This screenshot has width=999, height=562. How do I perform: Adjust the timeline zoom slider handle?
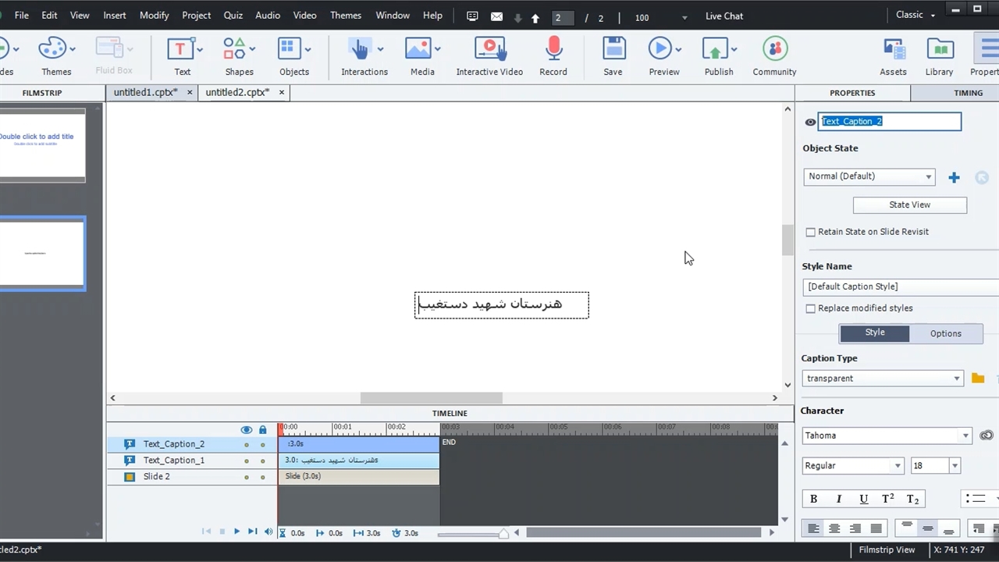coord(503,534)
